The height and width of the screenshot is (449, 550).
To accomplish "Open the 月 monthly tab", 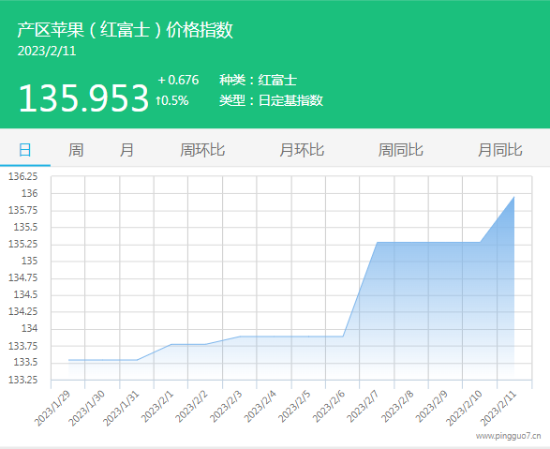I will coord(126,150).
